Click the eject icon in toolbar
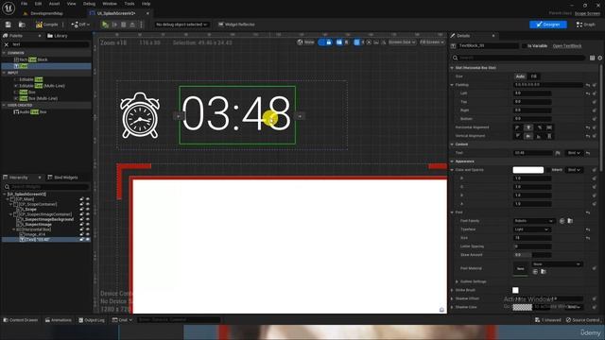This screenshot has width=605, height=340. (132, 25)
